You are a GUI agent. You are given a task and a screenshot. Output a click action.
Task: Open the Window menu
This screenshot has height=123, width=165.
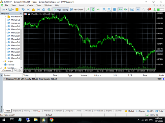tap(48, 5)
